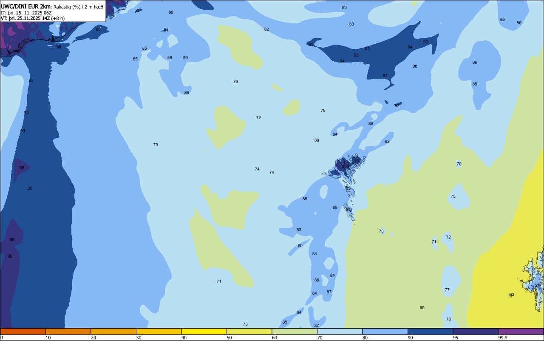The width and height of the screenshot is (544, 341).
Task: Select the '10' legend tick label
Action: pyautogui.click(x=48, y=338)
